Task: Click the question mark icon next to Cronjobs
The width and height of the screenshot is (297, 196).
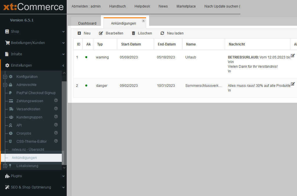Action: point(56,133)
